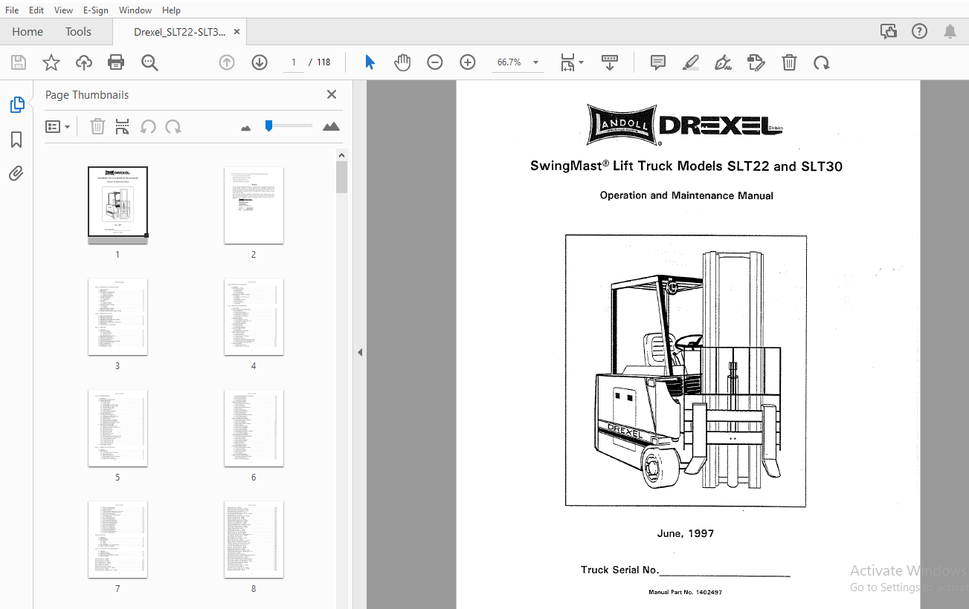Open the fit page scrolling options
The image size is (969, 609).
tap(571, 62)
